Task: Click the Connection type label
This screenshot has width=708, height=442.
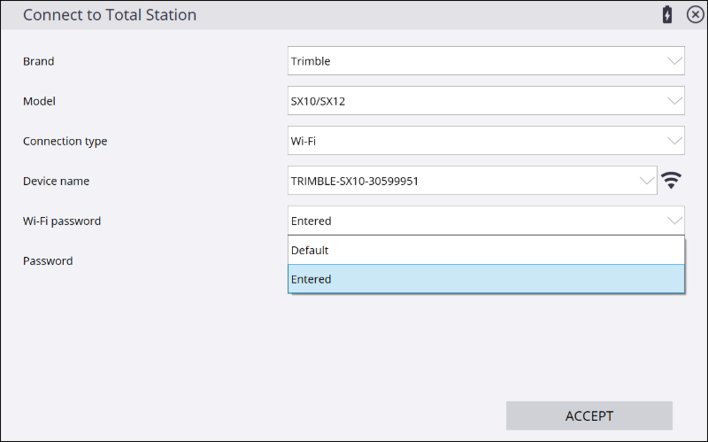Action: 65,141
